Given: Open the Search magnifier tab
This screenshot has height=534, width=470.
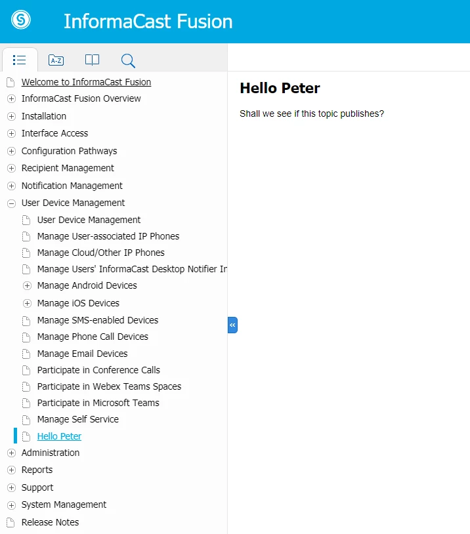Looking at the screenshot, I should (x=128, y=60).
